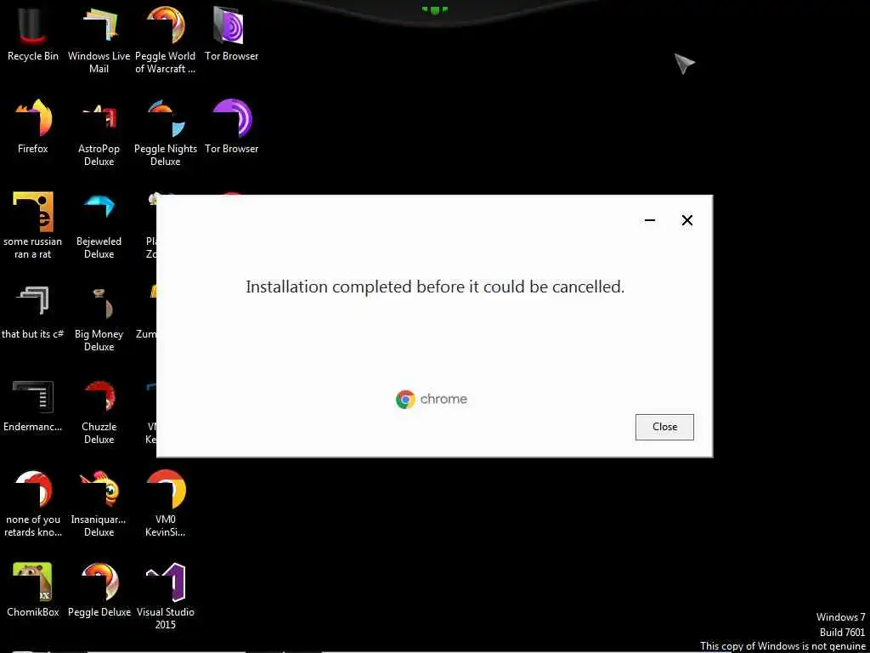
Task: Click the 'Build 7601' text
Action: tap(842, 632)
